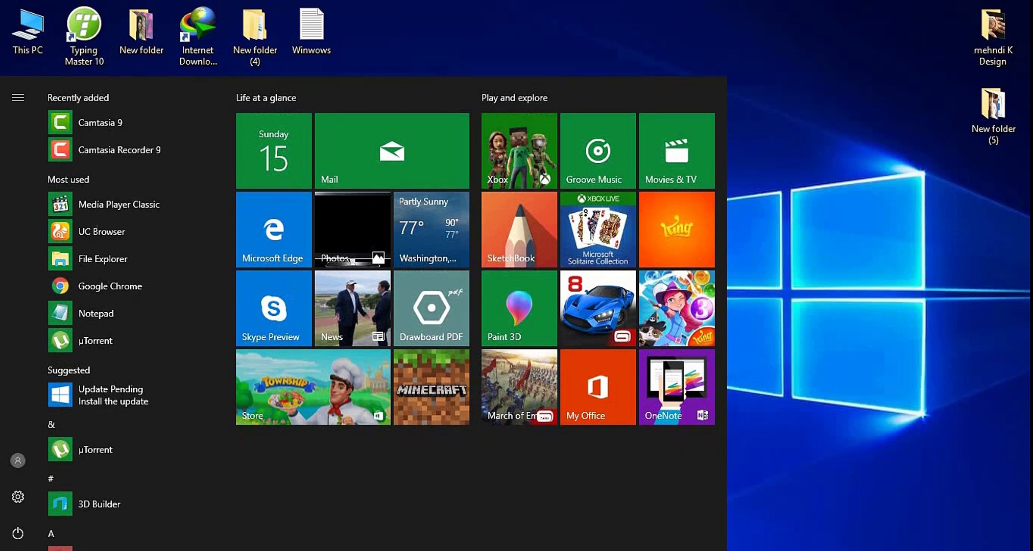Open the OneNote tile
This screenshot has width=1033, height=551.
tap(677, 387)
